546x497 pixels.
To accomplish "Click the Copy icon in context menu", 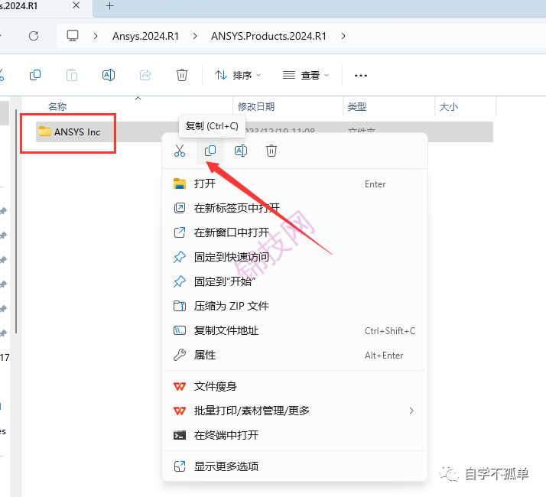I will (210, 151).
